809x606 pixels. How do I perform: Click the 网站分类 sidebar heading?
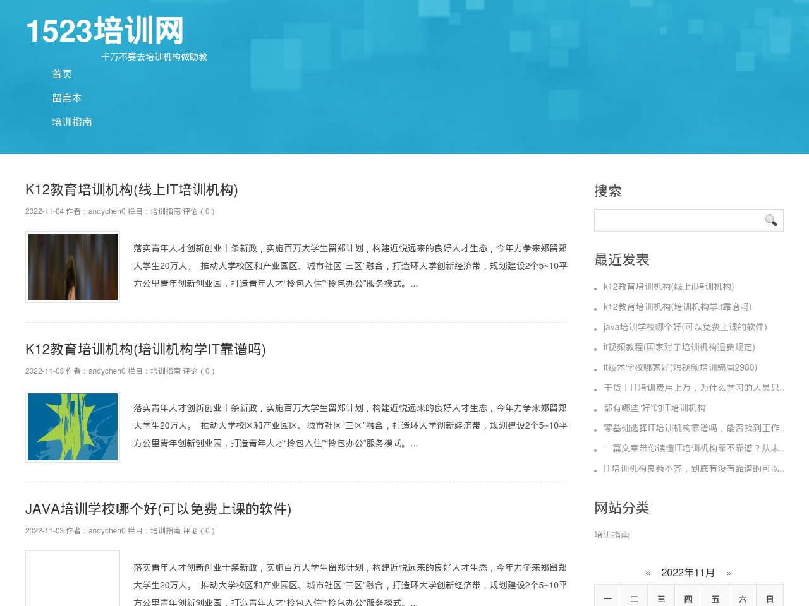click(x=622, y=508)
